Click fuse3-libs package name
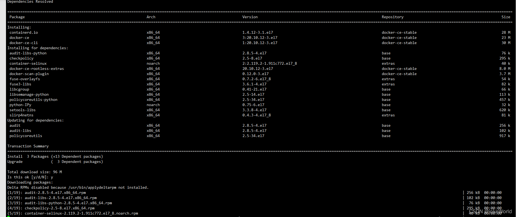 click(x=20, y=84)
